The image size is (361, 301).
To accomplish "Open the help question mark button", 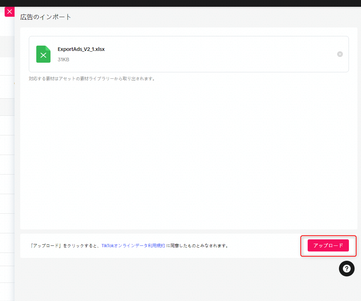I will click(346, 269).
